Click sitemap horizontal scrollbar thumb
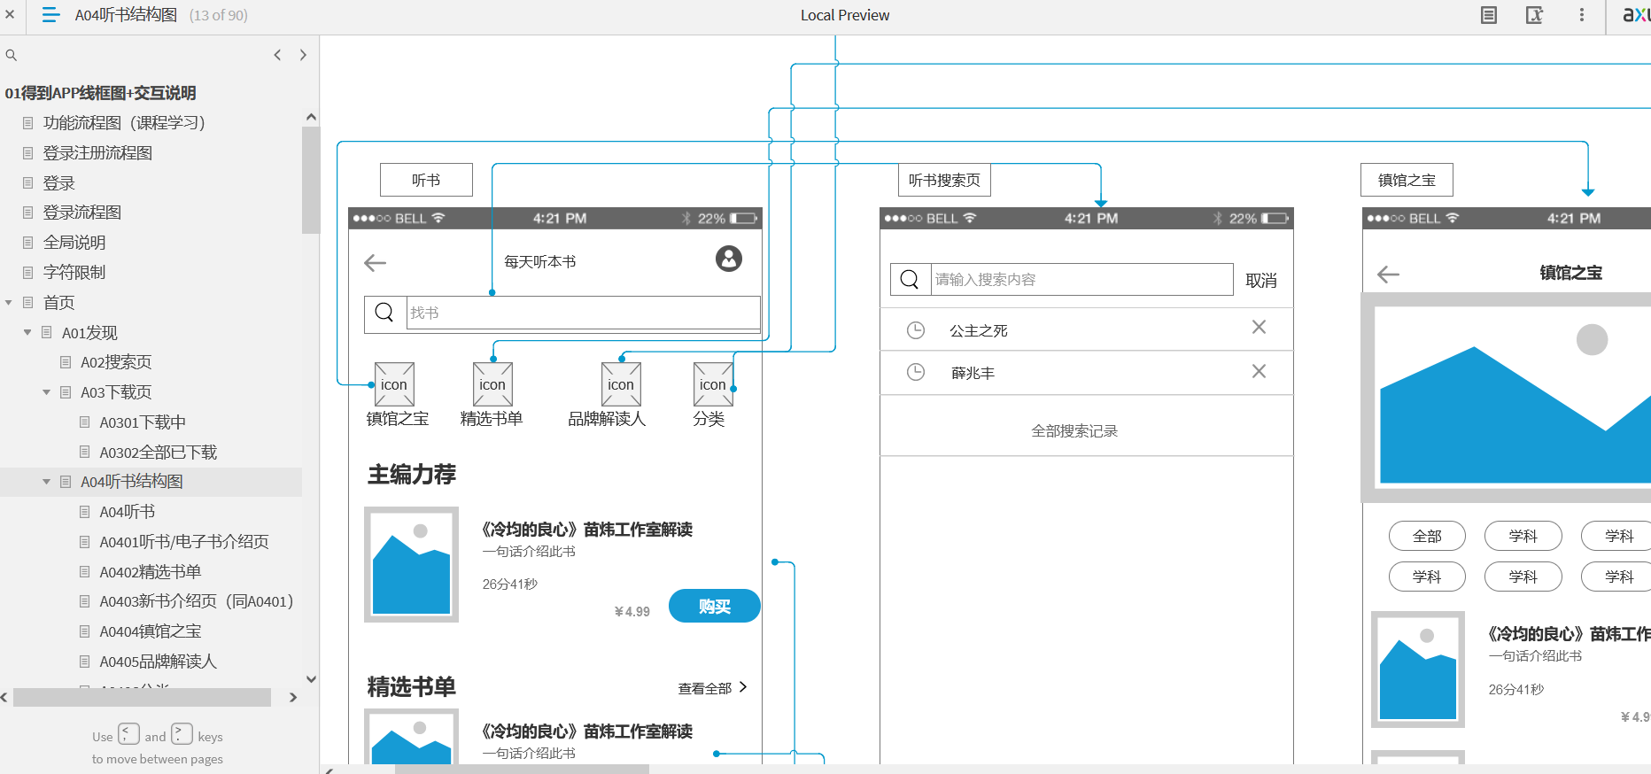The height and width of the screenshot is (774, 1651). point(142,698)
